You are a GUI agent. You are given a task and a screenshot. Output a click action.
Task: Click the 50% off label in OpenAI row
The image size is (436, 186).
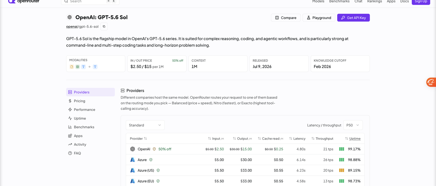pyautogui.click(x=165, y=149)
